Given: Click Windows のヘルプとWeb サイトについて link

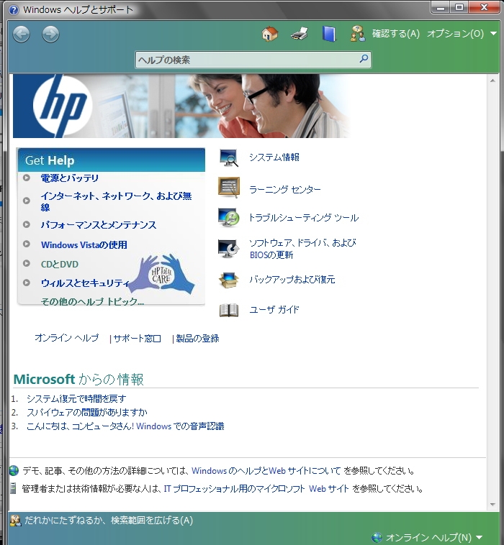Looking at the screenshot, I should click(x=266, y=471).
